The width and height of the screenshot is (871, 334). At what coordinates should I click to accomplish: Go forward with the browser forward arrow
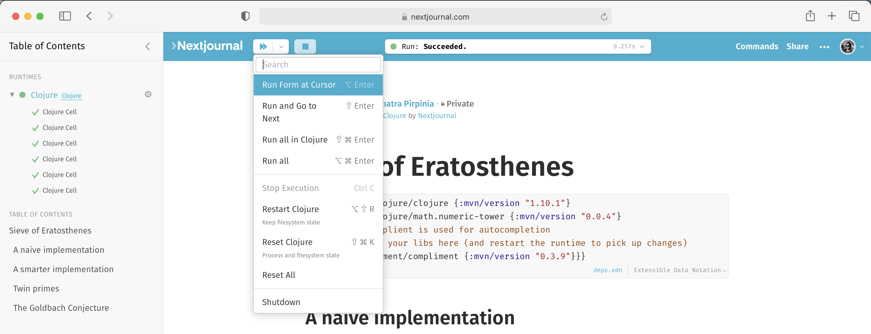pyautogui.click(x=110, y=16)
